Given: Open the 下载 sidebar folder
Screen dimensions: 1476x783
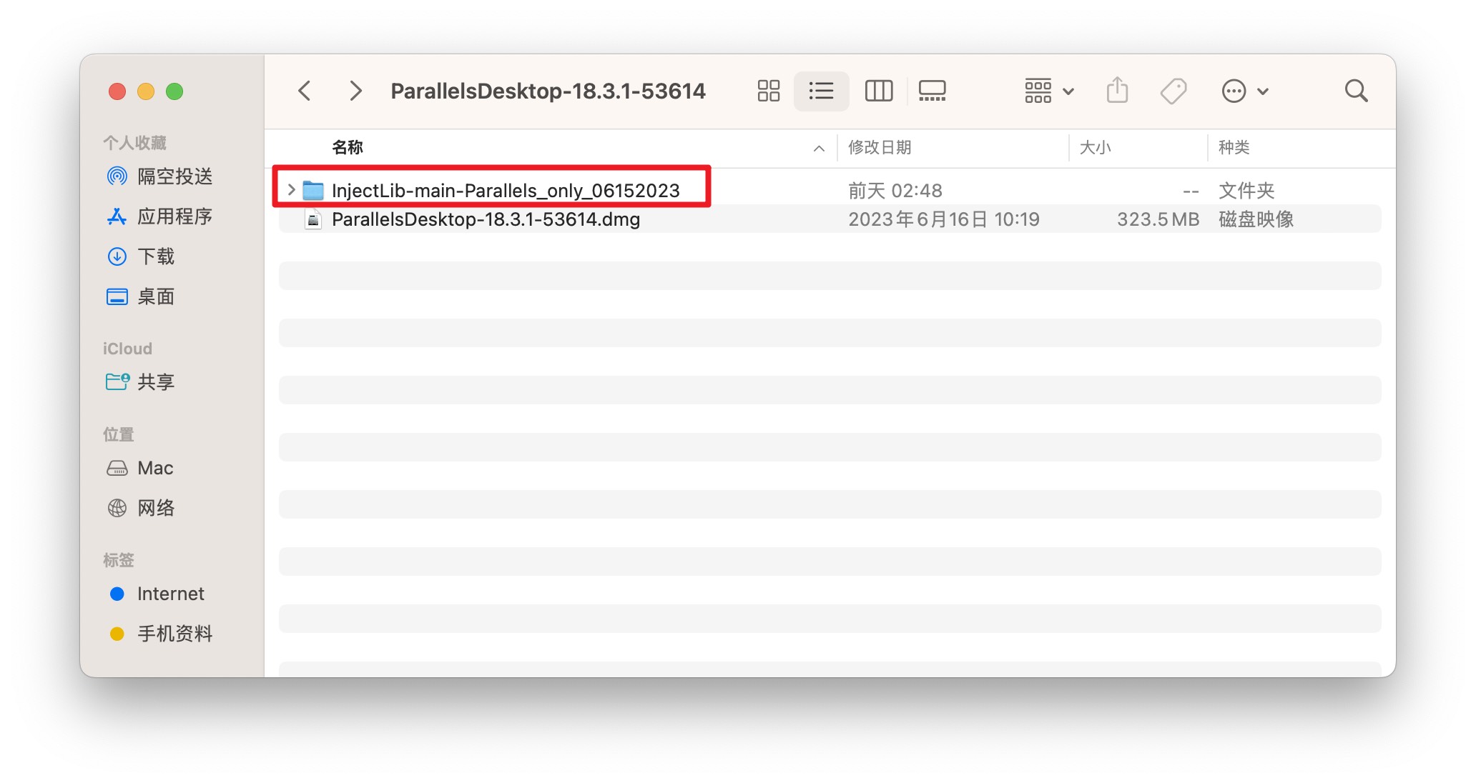Looking at the screenshot, I should tap(155, 256).
